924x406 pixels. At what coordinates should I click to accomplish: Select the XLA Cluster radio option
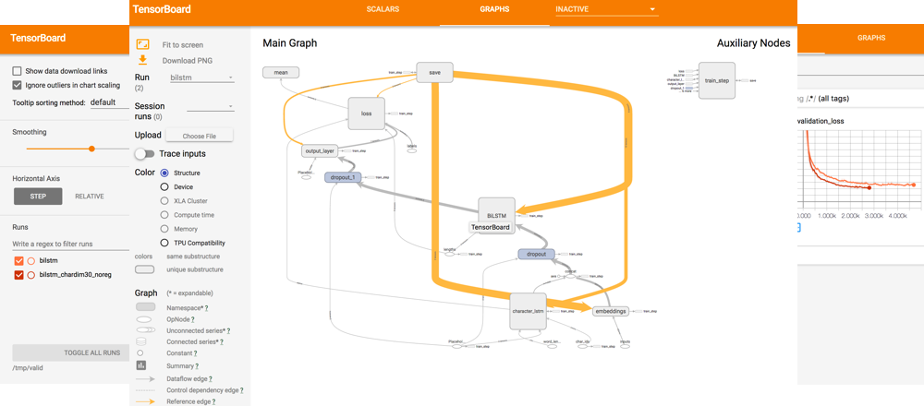click(x=164, y=200)
